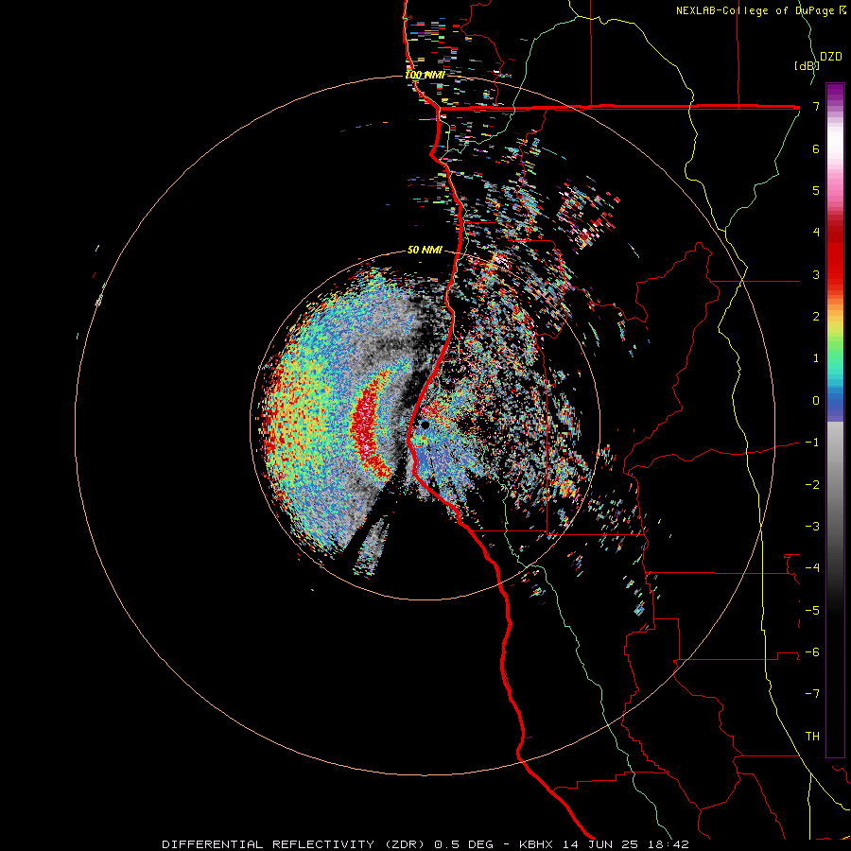Click the caption line that begins DIFFERENTIAL REFLECTIVITY (ZDR)
The image size is (851, 851).
425,844
